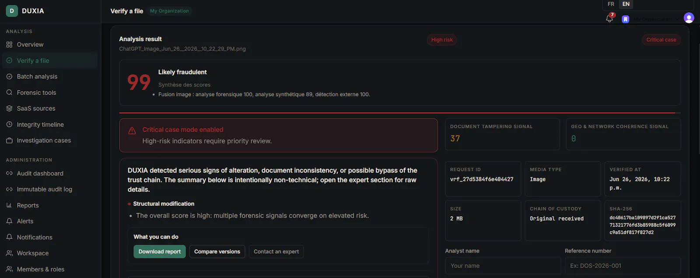Click the media type value 'Image'

pos(538,179)
